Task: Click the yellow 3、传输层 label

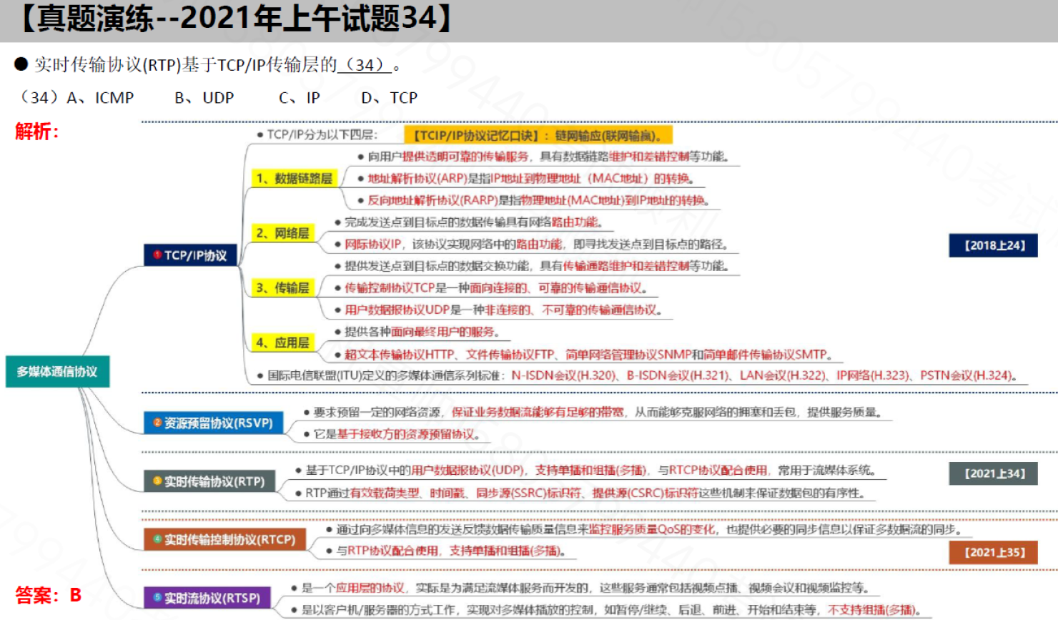Action: 282,287
